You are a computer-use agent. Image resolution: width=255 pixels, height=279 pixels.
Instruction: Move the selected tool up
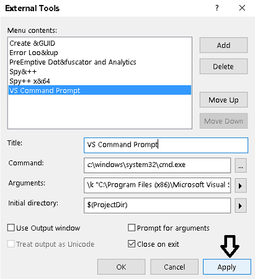point(223,100)
